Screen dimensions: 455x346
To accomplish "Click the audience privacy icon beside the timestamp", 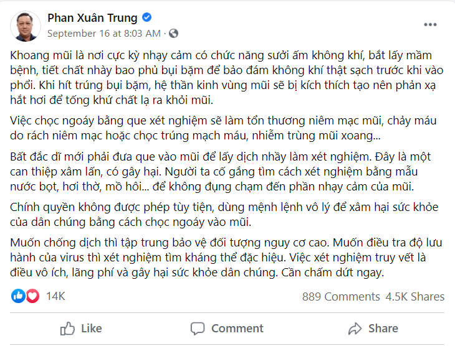I will (x=173, y=33).
